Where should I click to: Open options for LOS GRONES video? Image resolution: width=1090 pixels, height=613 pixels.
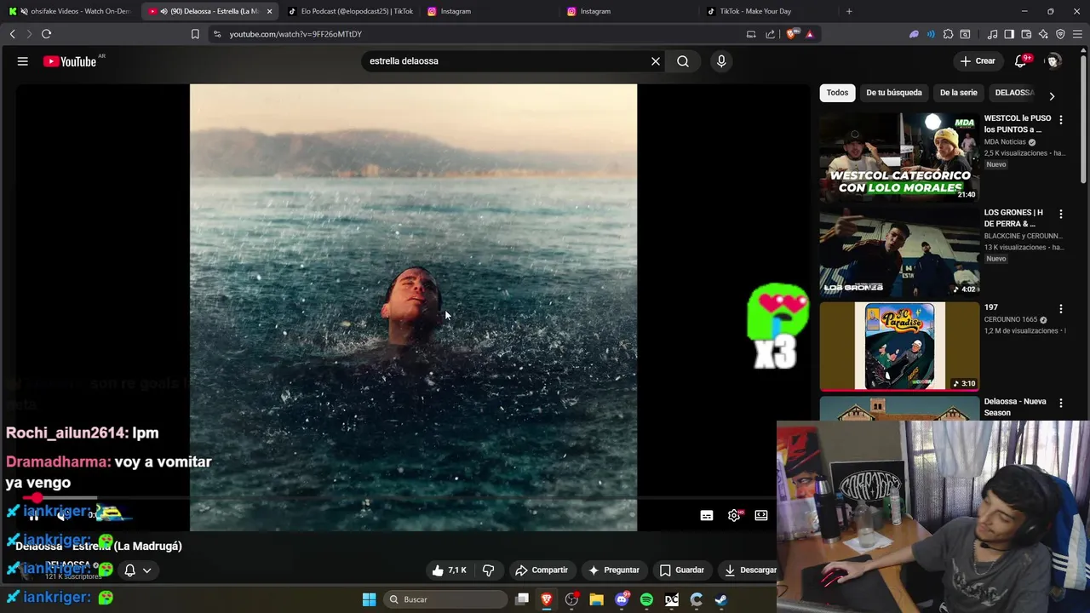pos(1061,214)
